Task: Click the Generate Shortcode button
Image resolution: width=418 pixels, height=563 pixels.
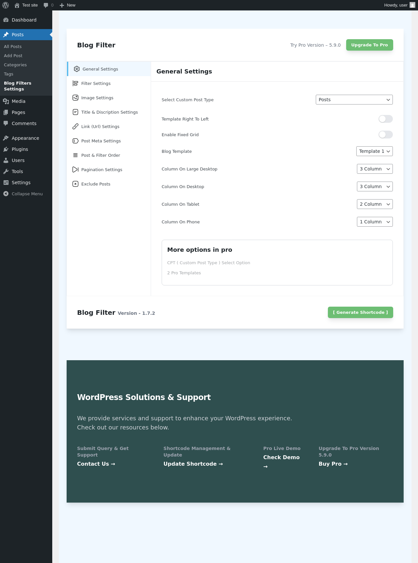Action: (360, 313)
